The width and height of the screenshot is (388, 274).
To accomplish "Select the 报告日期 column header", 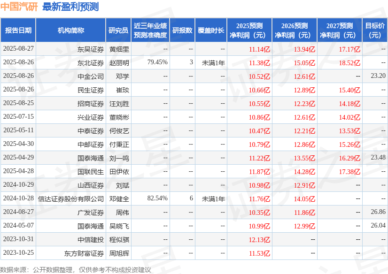I will pyautogui.click(x=18, y=30).
